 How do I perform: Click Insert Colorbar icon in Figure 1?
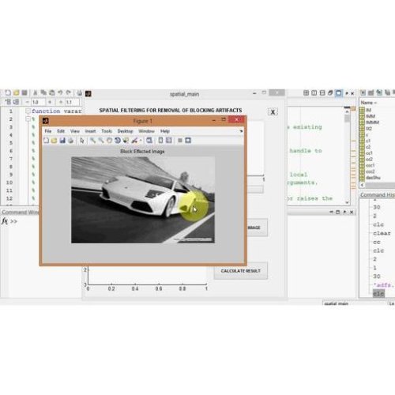[x=160, y=141]
